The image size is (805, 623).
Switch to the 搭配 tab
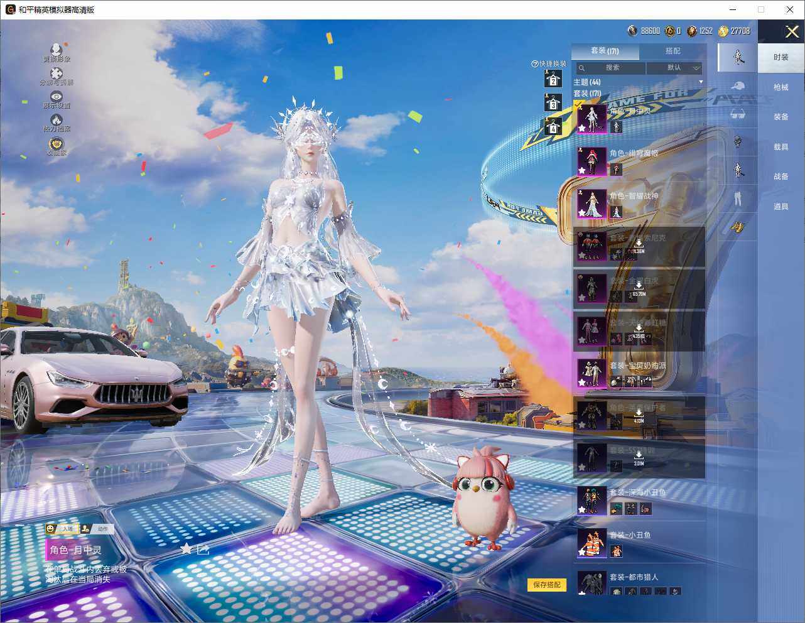pyautogui.click(x=673, y=51)
